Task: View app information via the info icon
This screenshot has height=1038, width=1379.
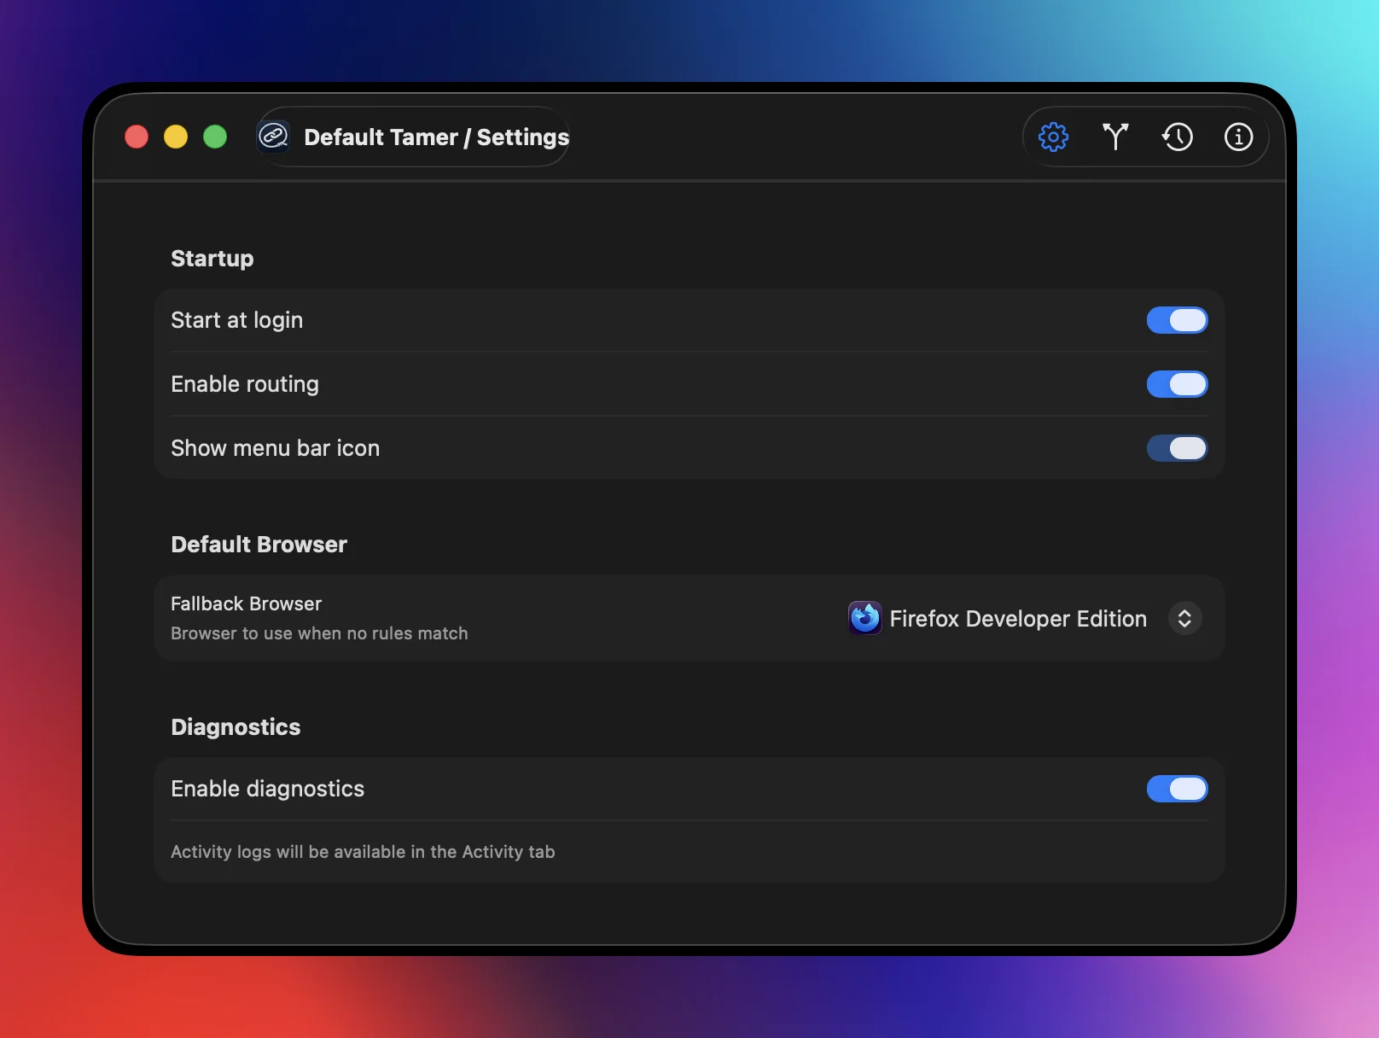Action: coord(1238,137)
